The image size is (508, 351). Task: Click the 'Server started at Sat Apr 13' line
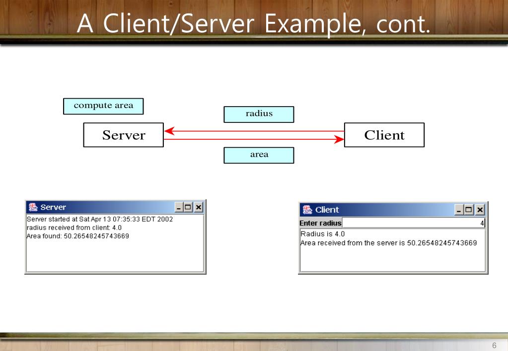(x=100, y=219)
